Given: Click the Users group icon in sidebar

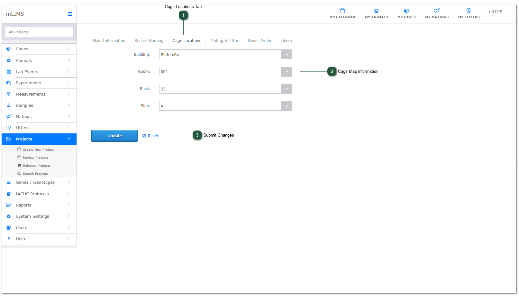Looking at the screenshot, I should (x=9, y=227).
